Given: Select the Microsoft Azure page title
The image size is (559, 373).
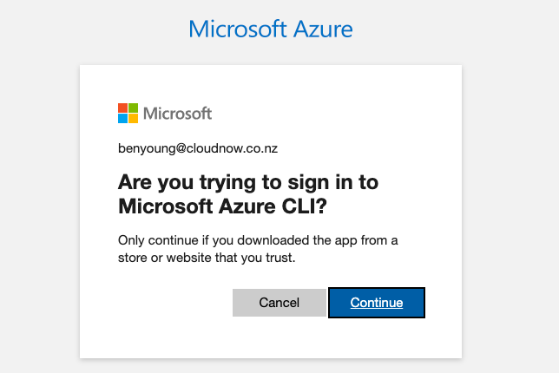Looking at the screenshot, I should (x=271, y=29).
